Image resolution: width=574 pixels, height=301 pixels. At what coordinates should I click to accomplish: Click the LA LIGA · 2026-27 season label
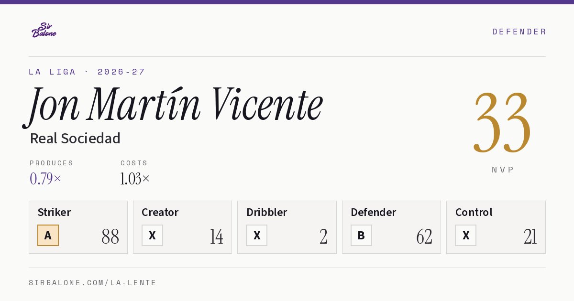87,72
